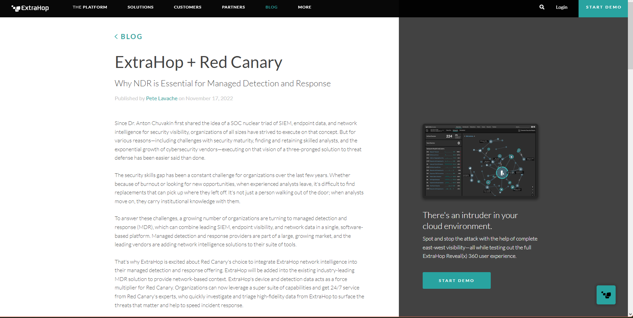Screen dimensions: 633x318
Task: Click the date 'November 17, 2022'
Action: 209,99
